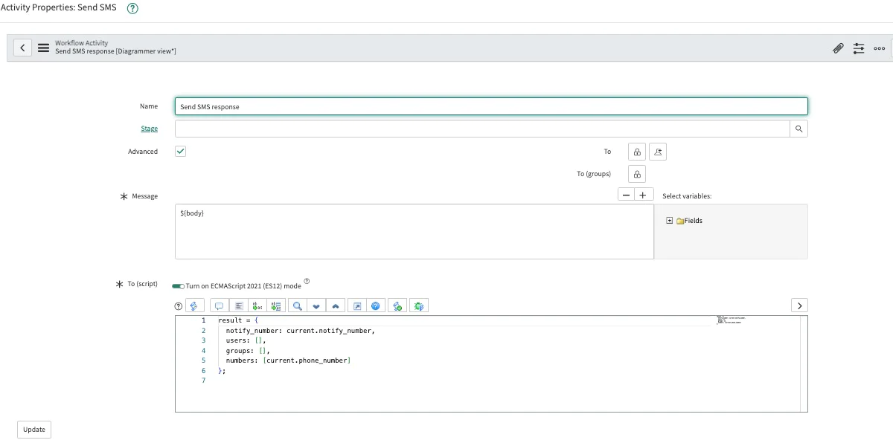Open the more options ellipsis in the header
Viewport: 893px width, 443px height.
880,48
